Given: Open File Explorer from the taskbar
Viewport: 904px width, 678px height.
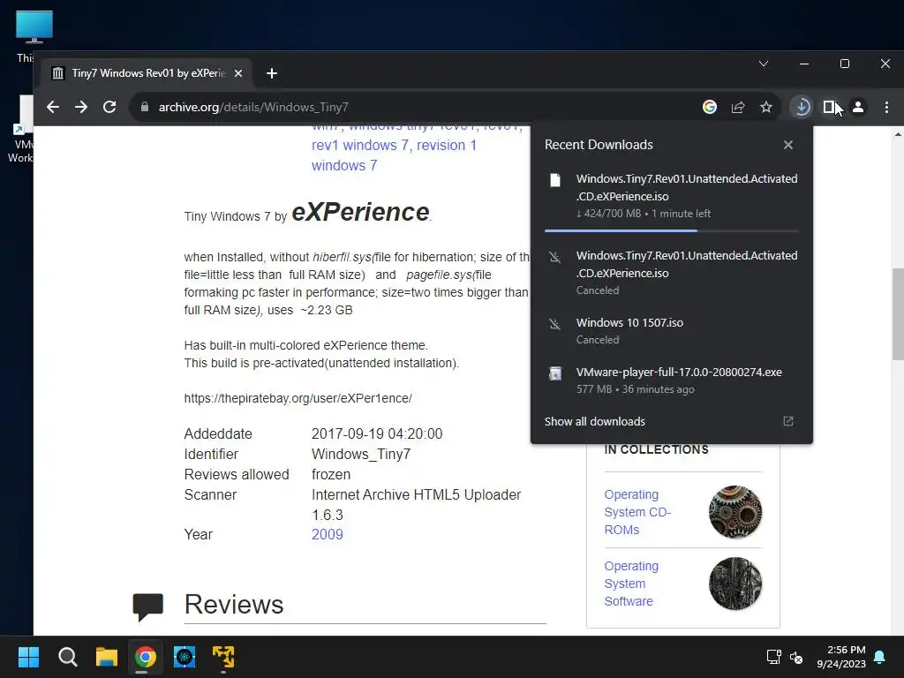Looking at the screenshot, I should [106, 657].
